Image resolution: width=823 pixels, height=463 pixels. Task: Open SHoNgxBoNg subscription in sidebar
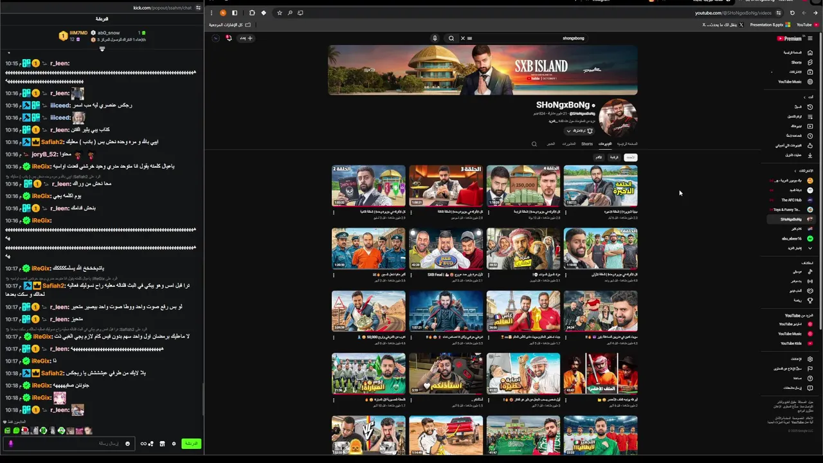pos(792,219)
